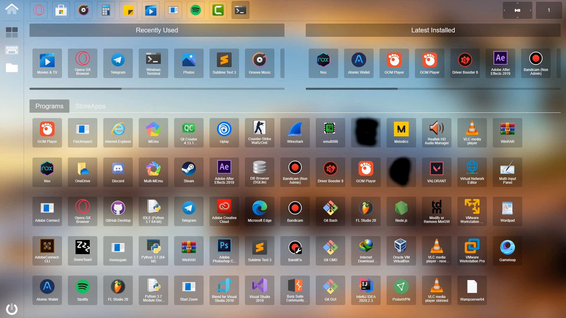Click the power button in the sidebar
The height and width of the screenshot is (318, 566).
pyautogui.click(x=12, y=309)
